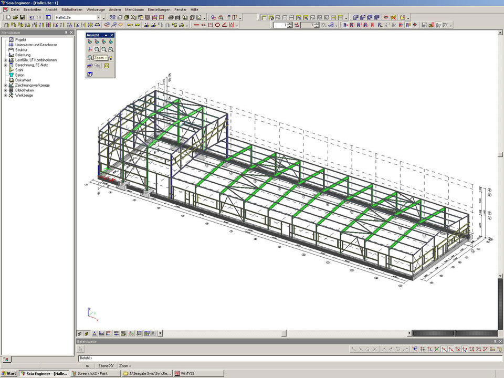Expand the Bibliotheken tree node
This screenshot has height=378, width=504.
(x=5, y=90)
